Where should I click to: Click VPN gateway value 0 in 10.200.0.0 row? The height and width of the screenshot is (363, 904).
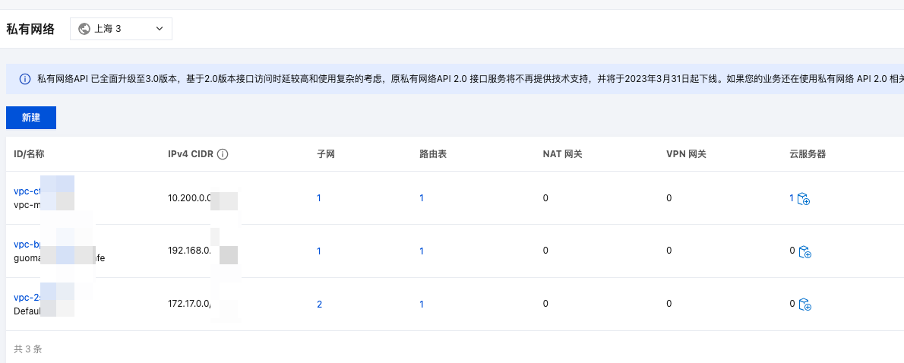669,198
